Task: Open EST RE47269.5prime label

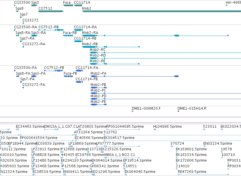Action: 192,172
